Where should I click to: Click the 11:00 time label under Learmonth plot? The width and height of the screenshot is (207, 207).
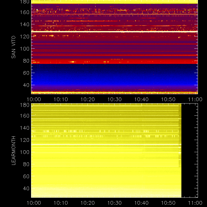click(x=195, y=203)
